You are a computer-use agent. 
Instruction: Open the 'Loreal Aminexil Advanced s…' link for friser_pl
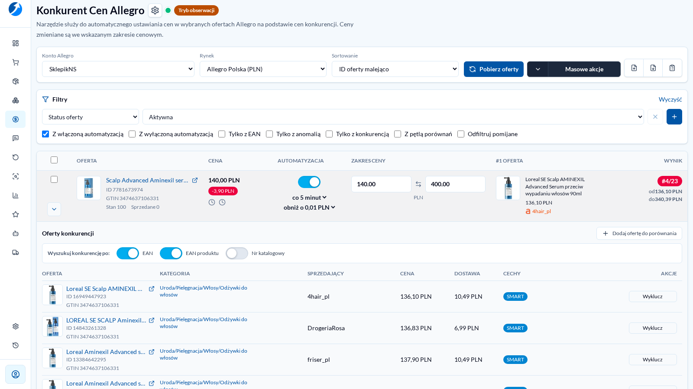click(x=106, y=352)
